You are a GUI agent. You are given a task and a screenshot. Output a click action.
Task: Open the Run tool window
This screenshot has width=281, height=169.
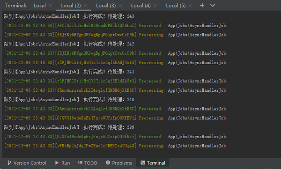click(62, 163)
